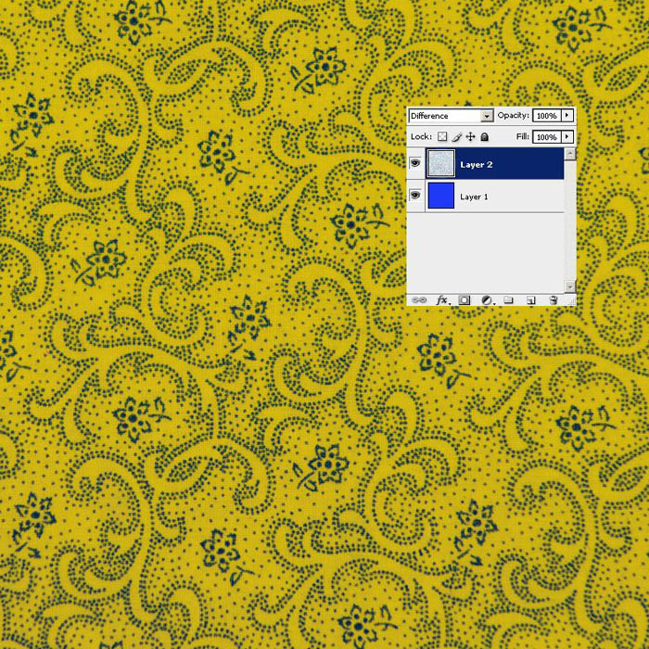The width and height of the screenshot is (649, 649).
Task: Hide Layer 2 using its eye icon
Action: click(x=415, y=163)
